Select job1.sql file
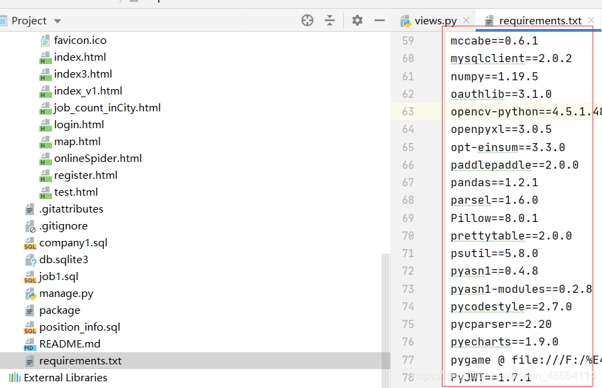 (x=58, y=277)
